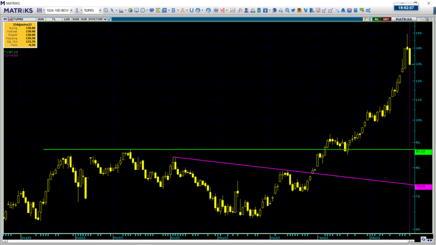Click the green C refresh icon
This screenshot has width=436, height=245.
pyautogui.click(x=370, y=19)
